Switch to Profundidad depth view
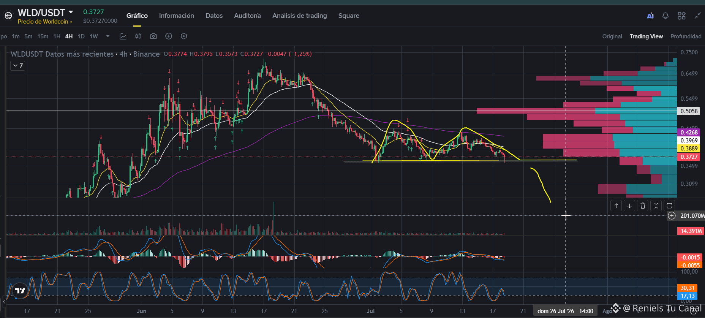 point(686,36)
